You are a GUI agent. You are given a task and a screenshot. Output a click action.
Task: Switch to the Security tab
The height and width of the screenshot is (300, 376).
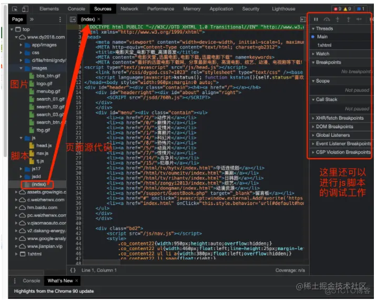251,9
